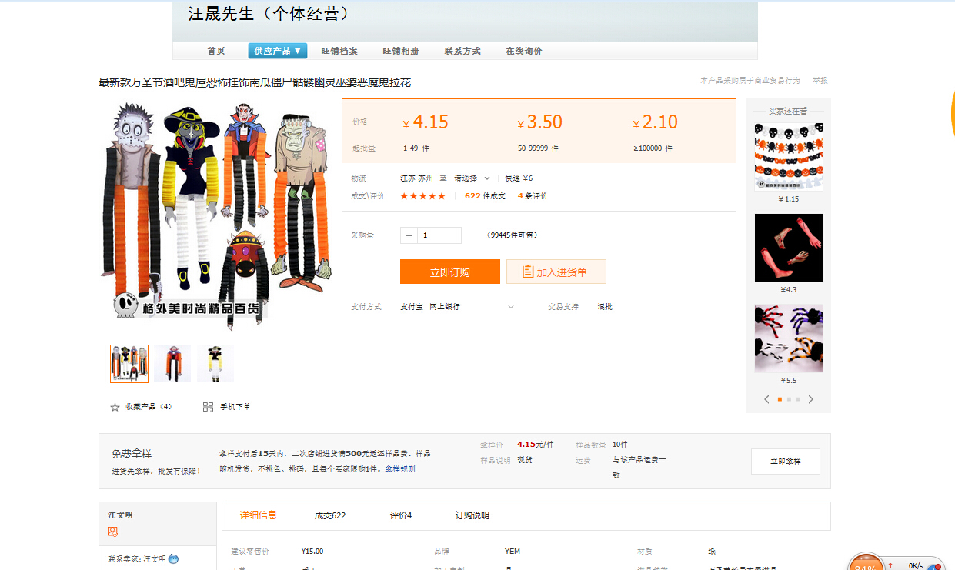Click the QR code mobile order icon

[x=208, y=407]
